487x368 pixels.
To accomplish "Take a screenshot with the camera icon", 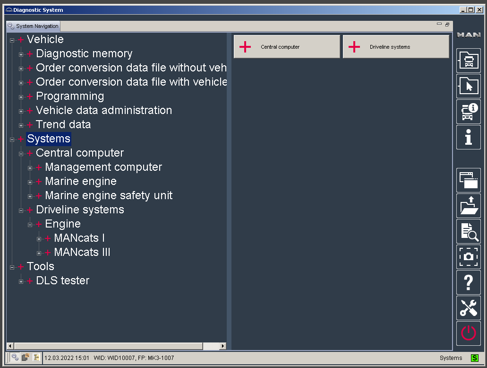I will [x=469, y=257].
